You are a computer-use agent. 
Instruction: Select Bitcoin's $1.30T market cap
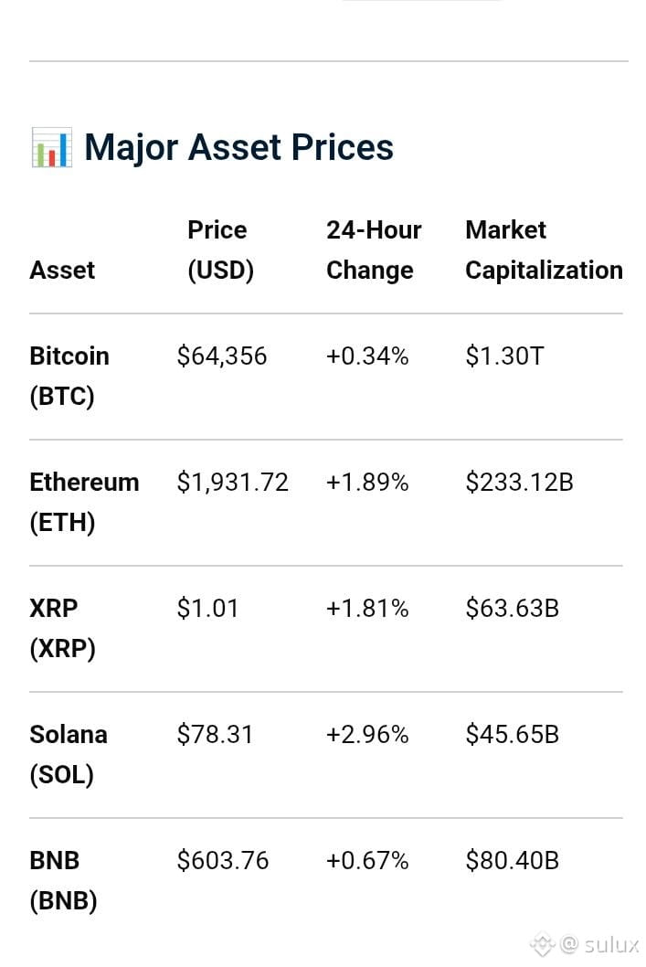pos(504,356)
